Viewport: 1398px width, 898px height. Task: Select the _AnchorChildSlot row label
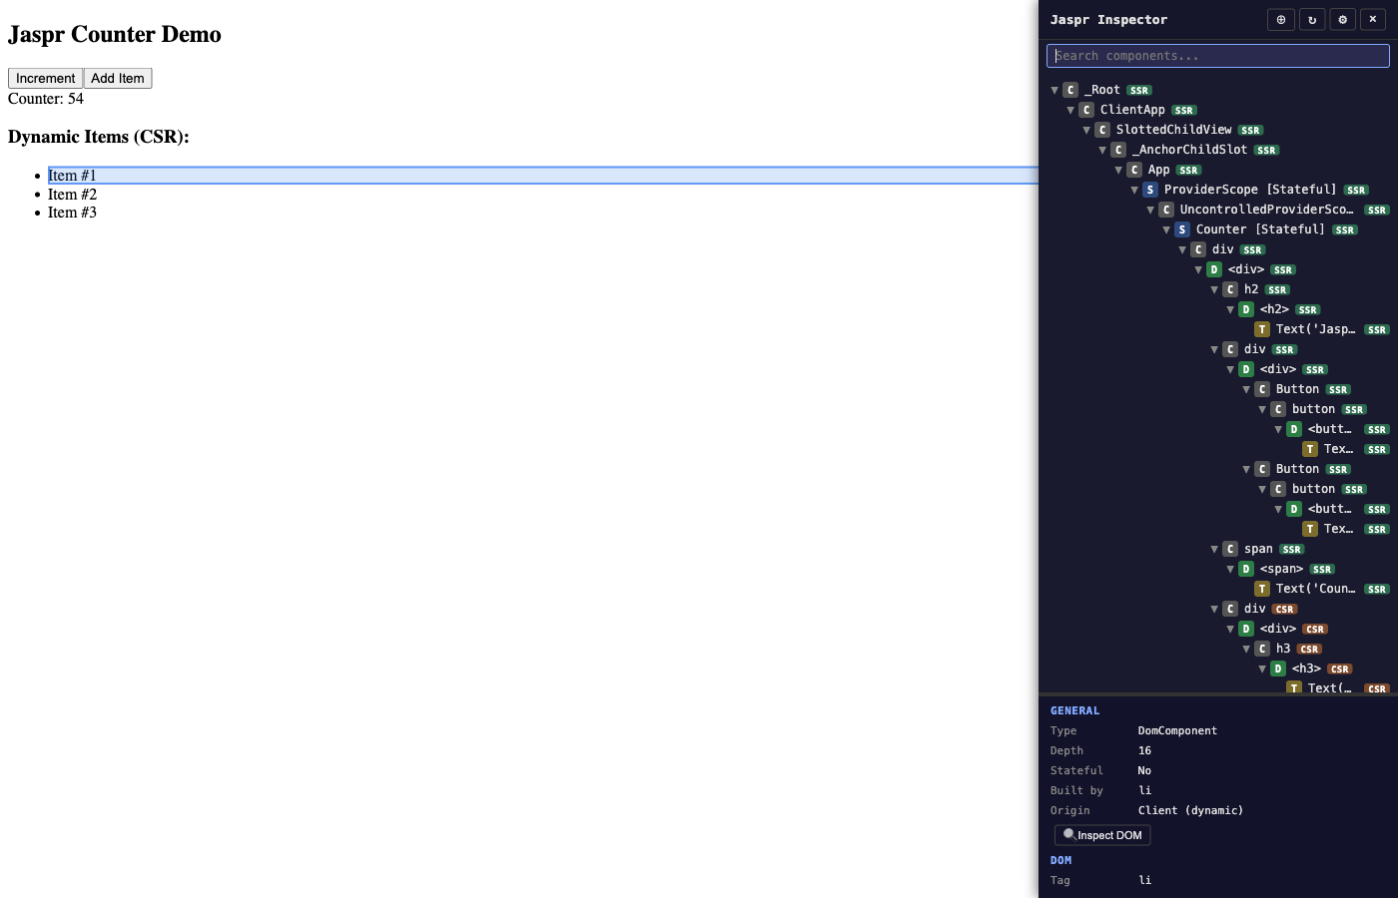pyautogui.click(x=1190, y=150)
